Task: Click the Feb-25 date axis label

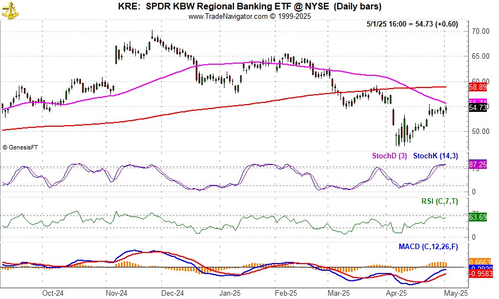Action: click(x=286, y=293)
